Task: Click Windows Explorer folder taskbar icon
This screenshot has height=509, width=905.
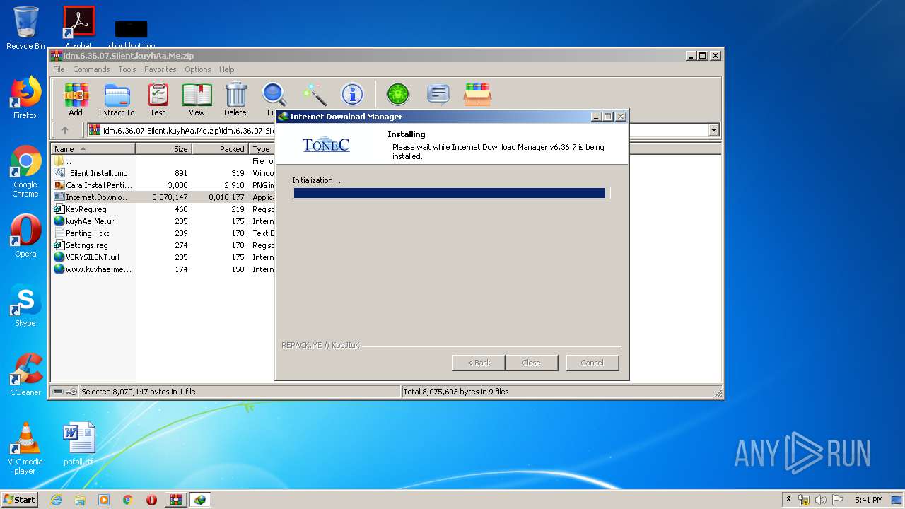Action: point(80,500)
